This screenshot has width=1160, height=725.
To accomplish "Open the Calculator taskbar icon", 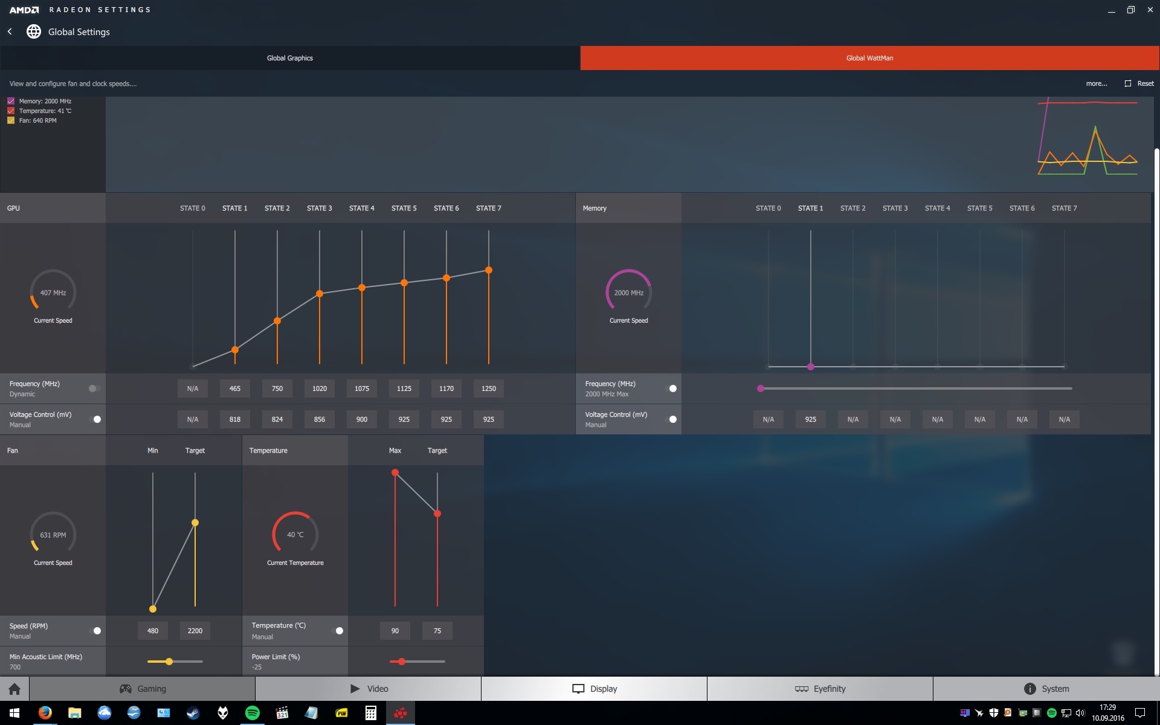I will [371, 713].
